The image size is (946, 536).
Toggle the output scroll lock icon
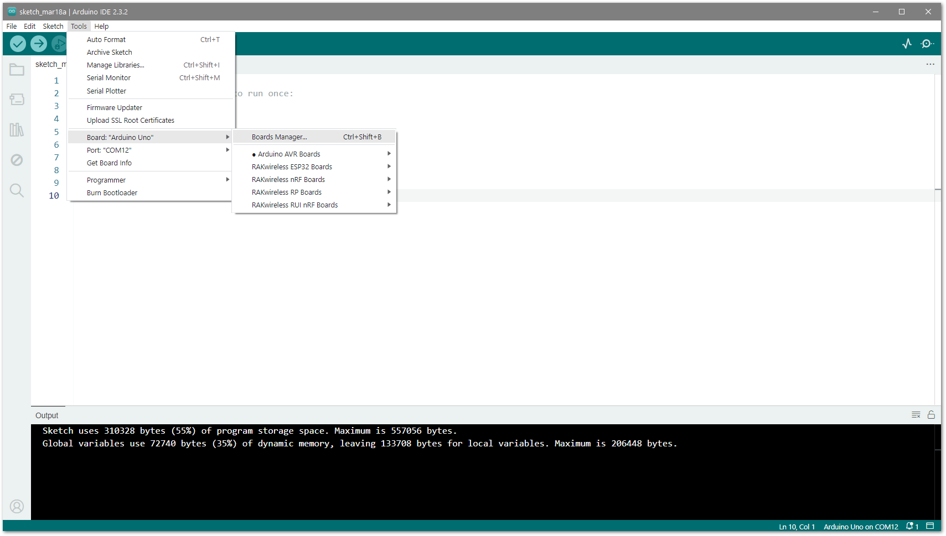click(931, 415)
